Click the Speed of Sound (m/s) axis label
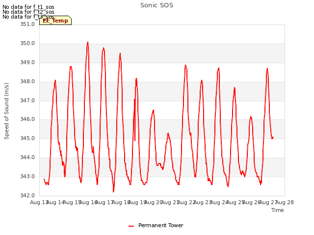 tap(6, 111)
